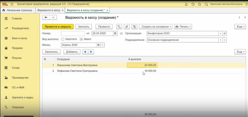Screen dimensions: 248x117
Task: Select row Лифанова Светлана Григорьевна
Action: pos(77,71)
